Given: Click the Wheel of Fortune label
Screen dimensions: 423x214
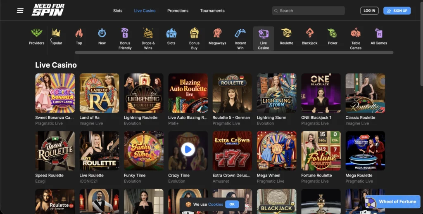Looking at the screenshot, I should (x=397, y=202).
